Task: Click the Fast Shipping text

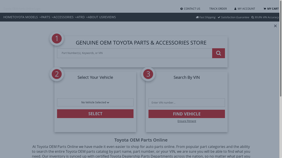Action: click(x=207, y=17)
